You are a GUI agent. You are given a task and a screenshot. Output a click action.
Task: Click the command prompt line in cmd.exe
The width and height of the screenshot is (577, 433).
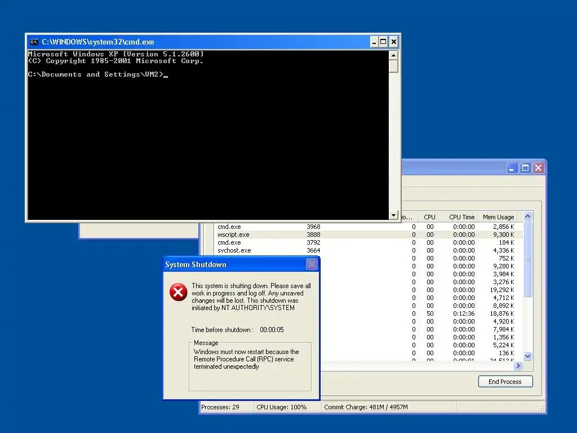point(97,75)
